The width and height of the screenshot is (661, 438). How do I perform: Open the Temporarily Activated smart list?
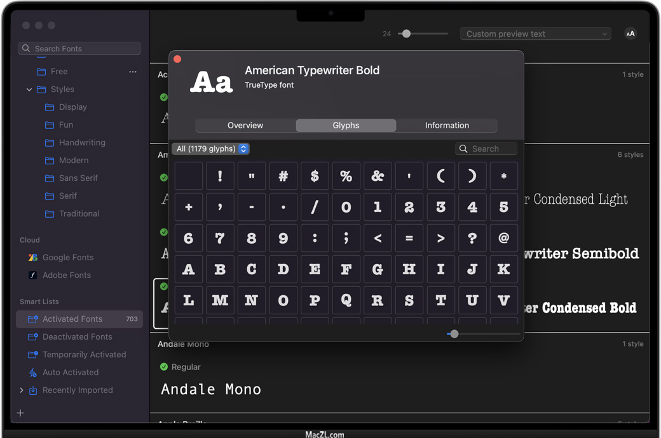click(84, 355)
